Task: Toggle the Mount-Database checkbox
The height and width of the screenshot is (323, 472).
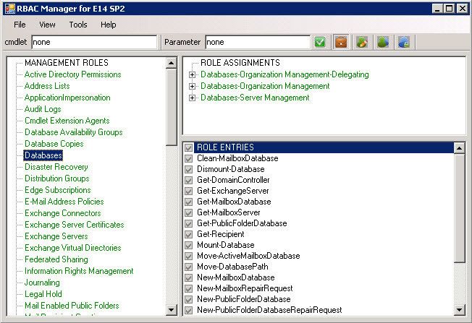Action: (x=189, y=245)
